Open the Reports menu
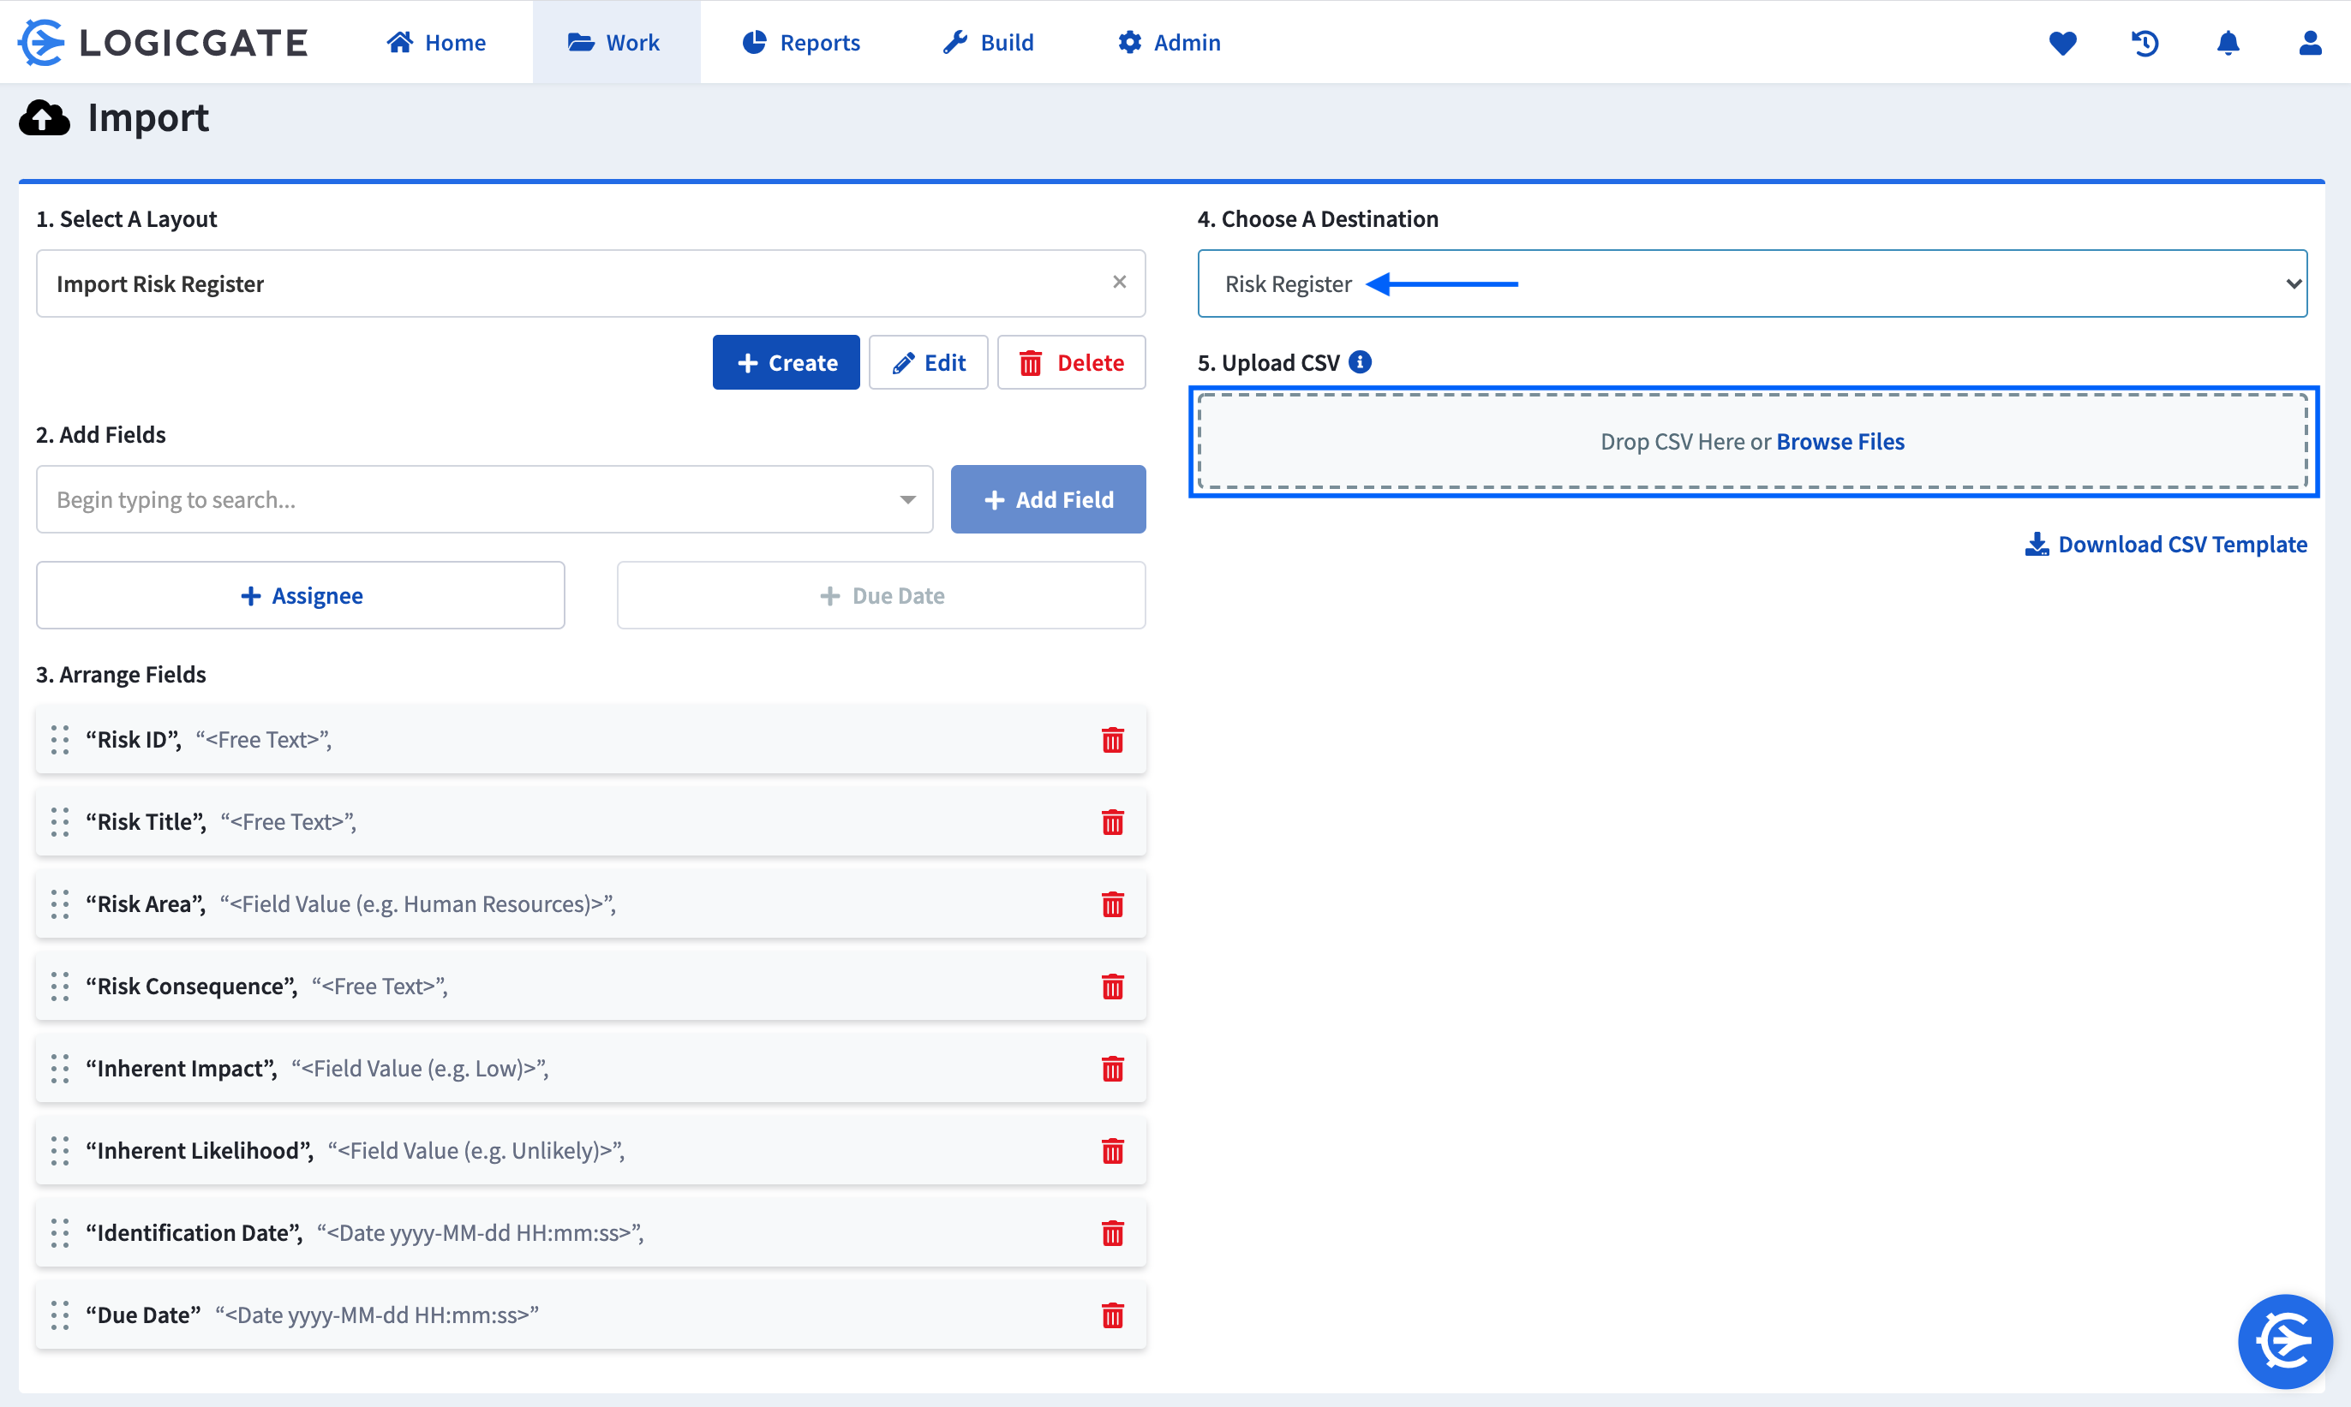This screenshot has width=2351, height=1407. tap(801, 42)
